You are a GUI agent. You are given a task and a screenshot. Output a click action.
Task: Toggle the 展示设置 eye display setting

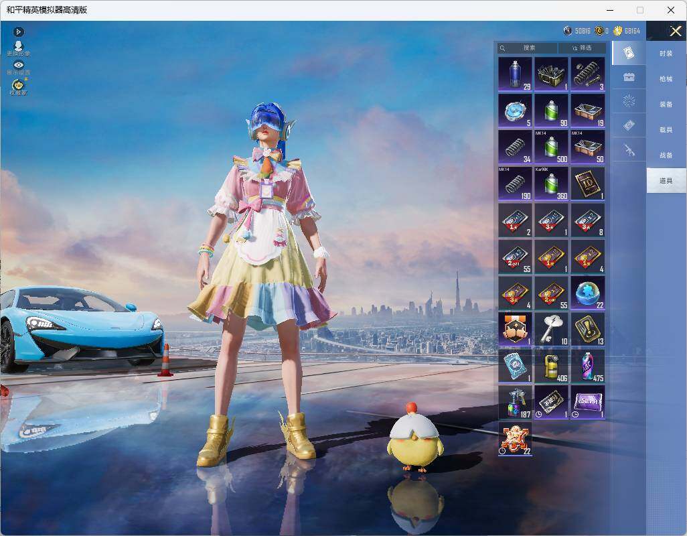[x=18, y=68]
